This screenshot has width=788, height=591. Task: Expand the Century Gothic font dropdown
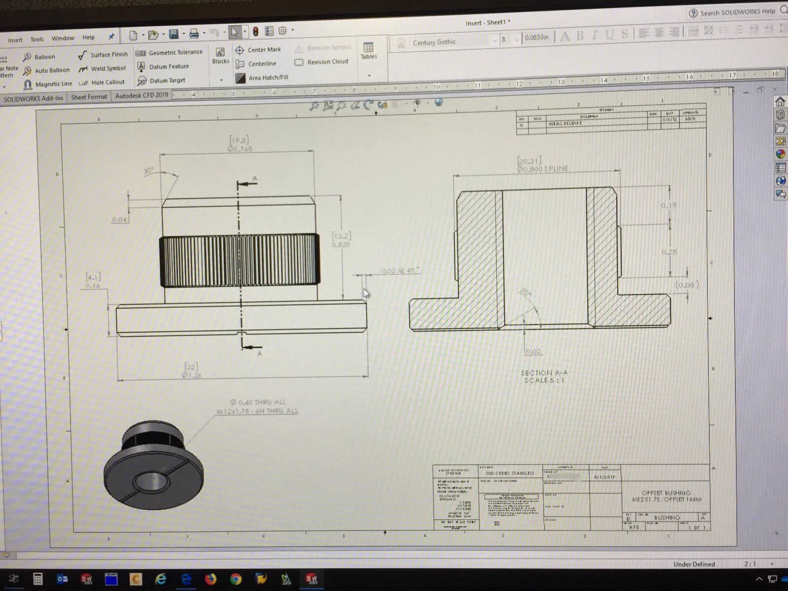point(494,41)
